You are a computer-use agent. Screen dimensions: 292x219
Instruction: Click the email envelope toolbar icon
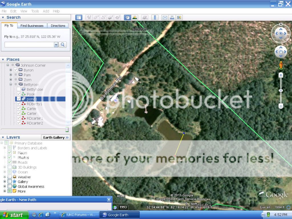165,17
